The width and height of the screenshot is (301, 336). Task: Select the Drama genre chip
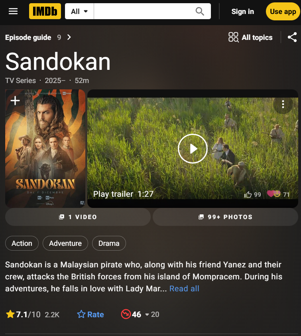109,243
